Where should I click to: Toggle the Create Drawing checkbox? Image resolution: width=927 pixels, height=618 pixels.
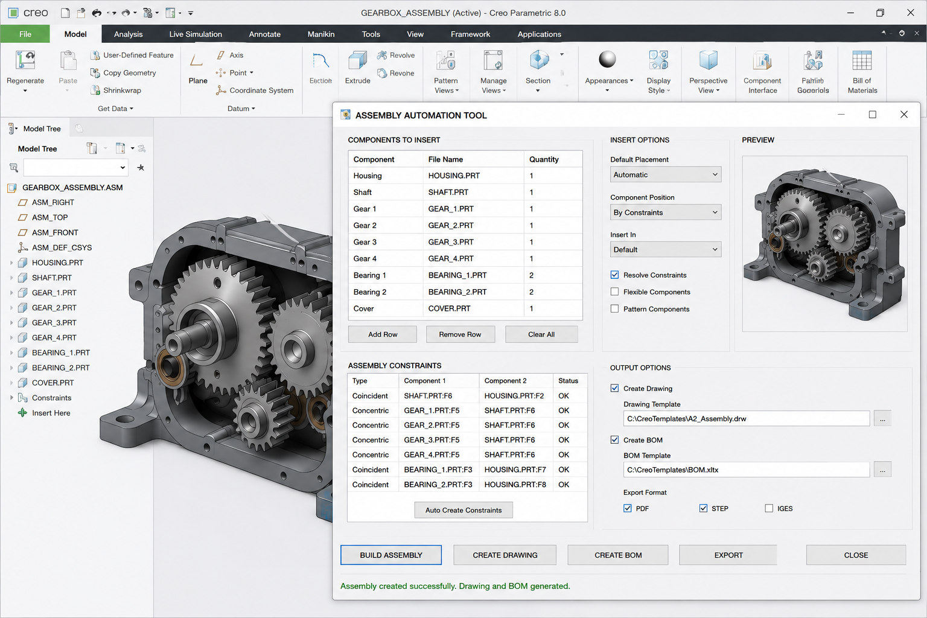click(x=614, y=388)
